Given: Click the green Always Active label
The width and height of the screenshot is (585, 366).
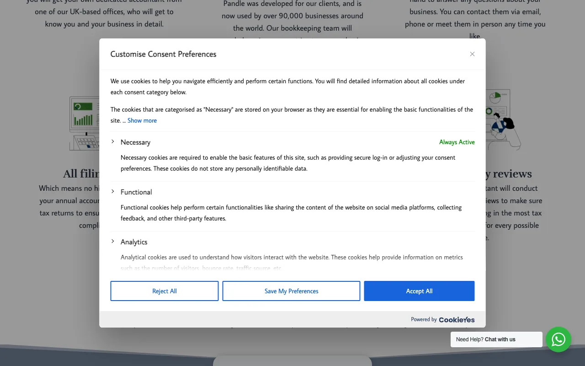Looking at the screenshot, I should point(457,142).
